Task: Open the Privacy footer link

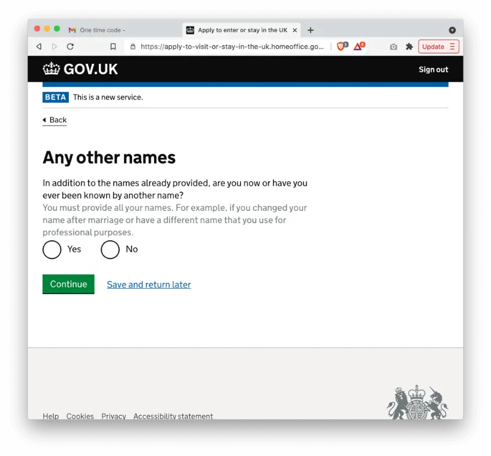Action: point(114,416)
